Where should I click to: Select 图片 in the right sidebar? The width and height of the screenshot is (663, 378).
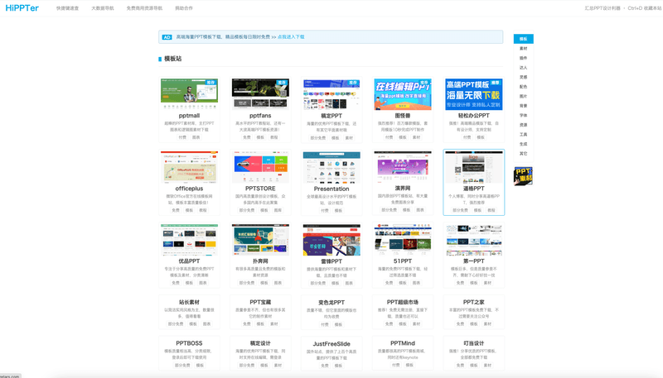point(524,96)
